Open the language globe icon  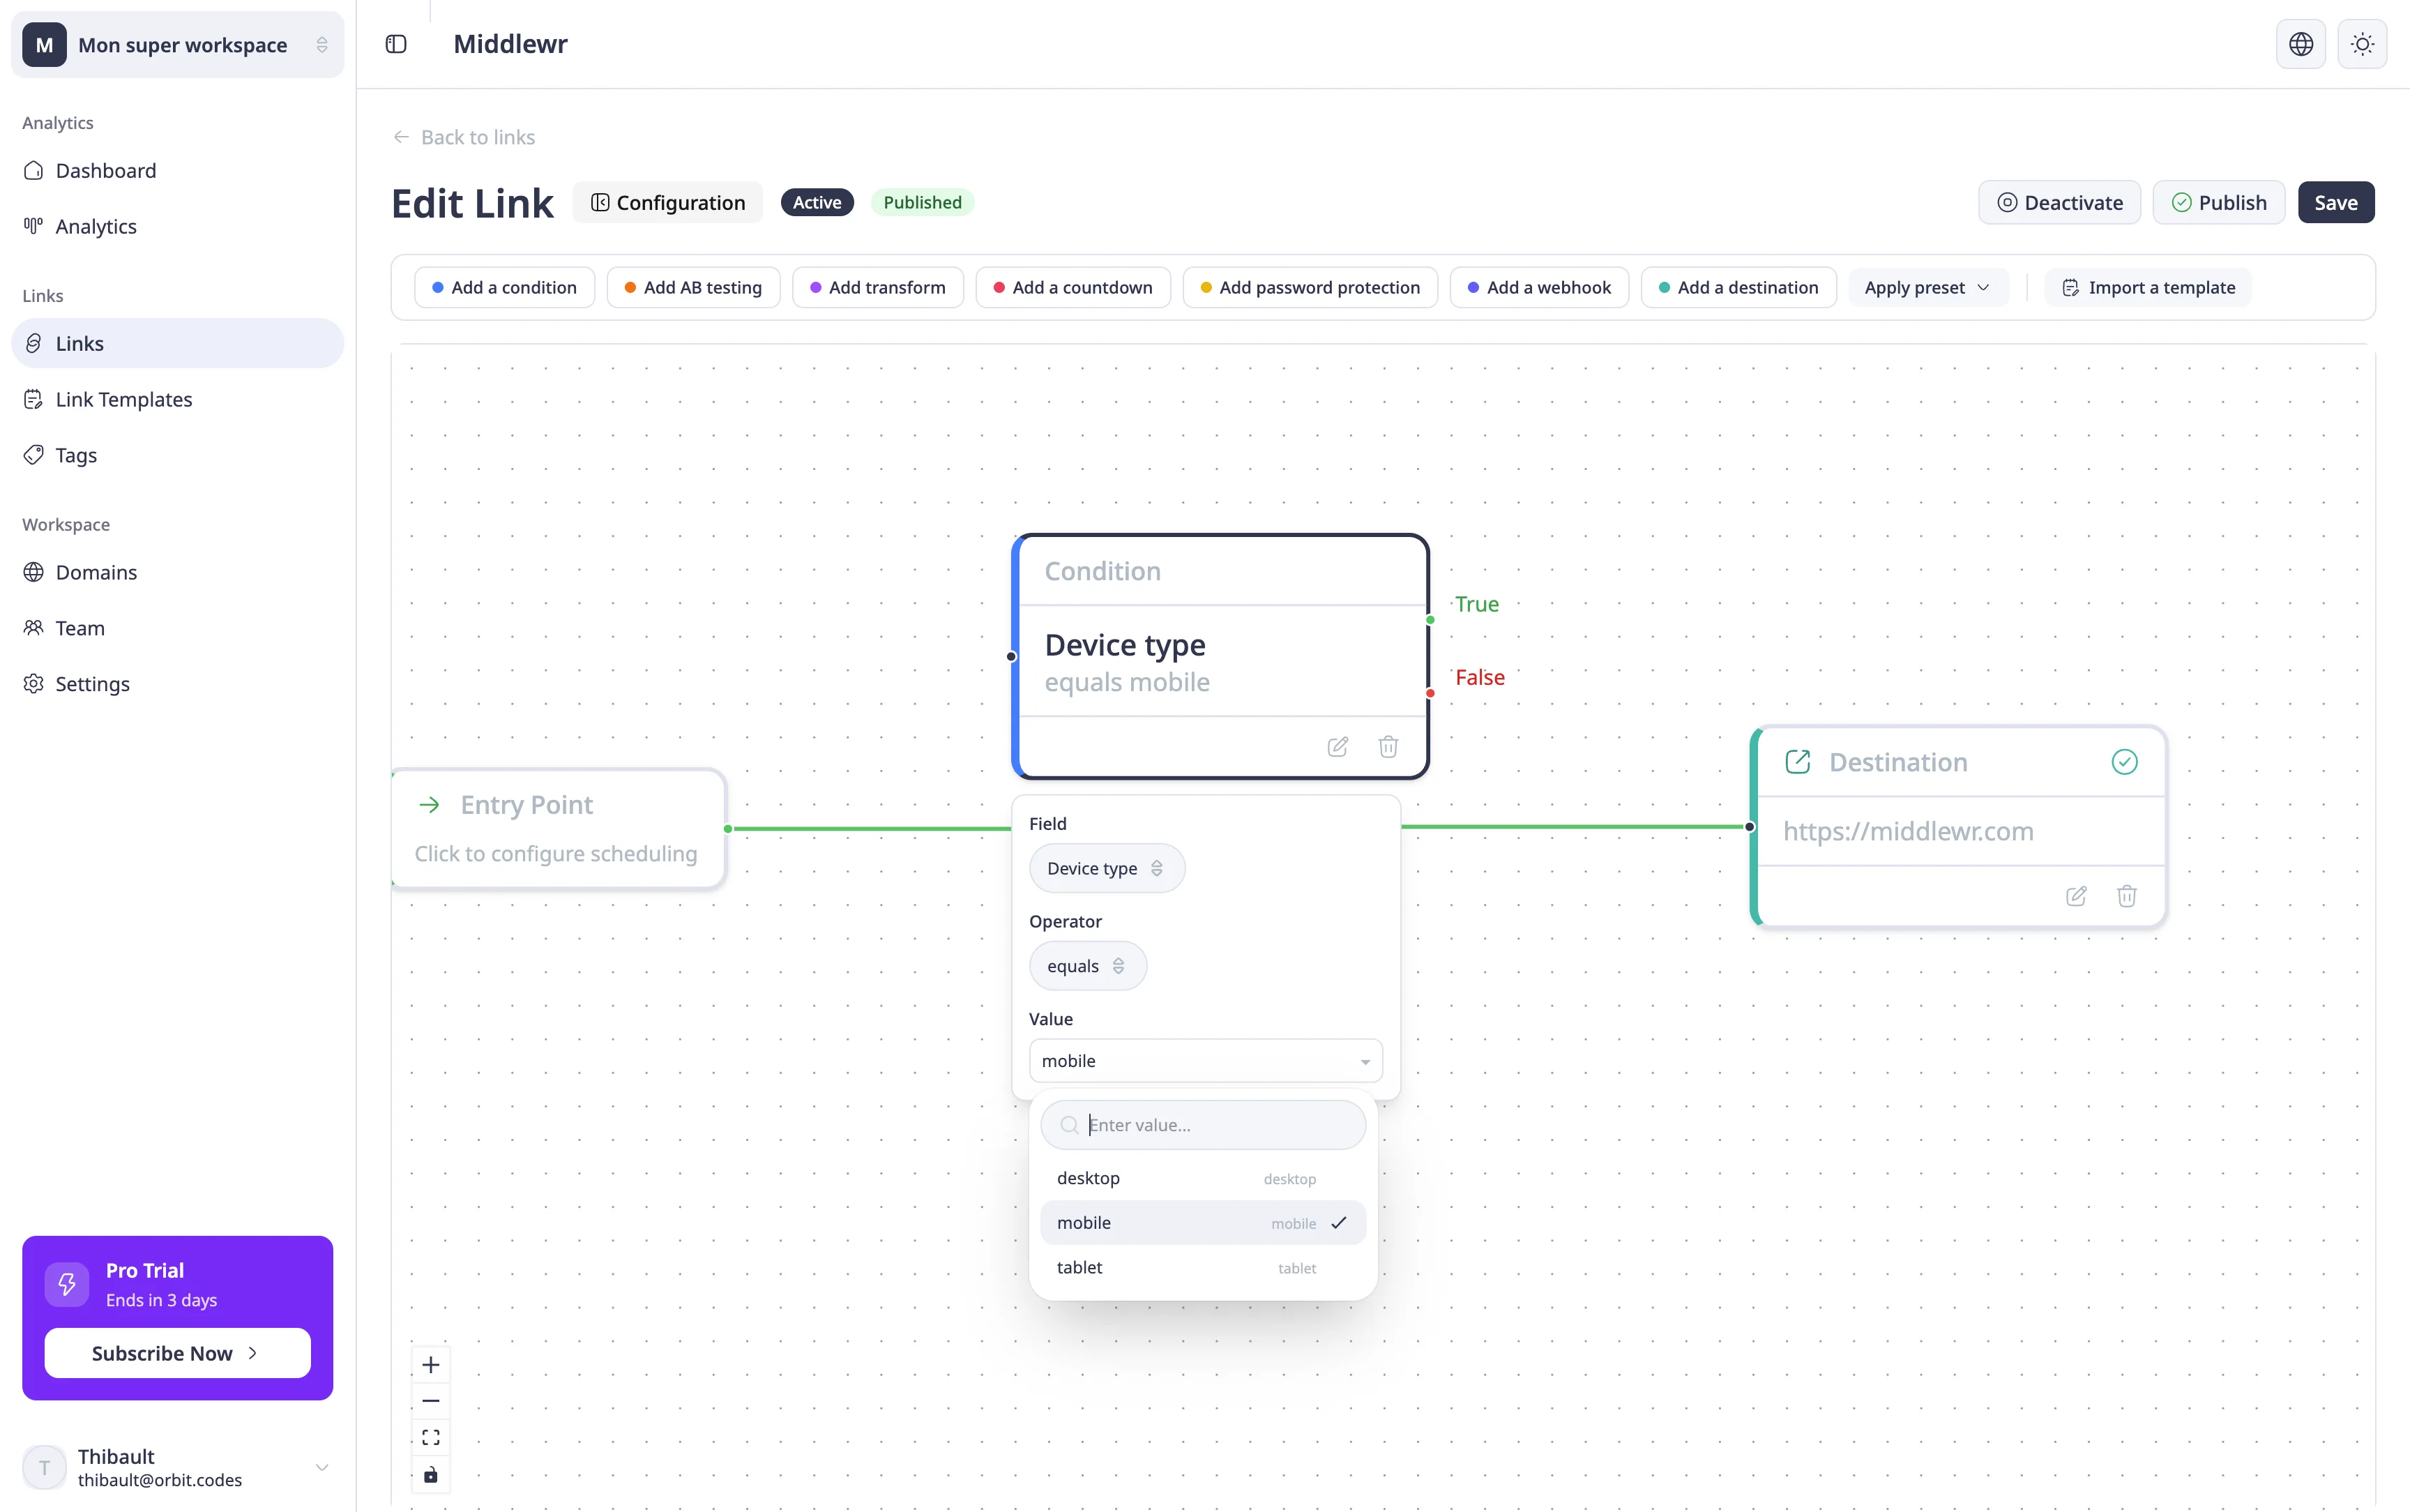[x=2300, y=44]
